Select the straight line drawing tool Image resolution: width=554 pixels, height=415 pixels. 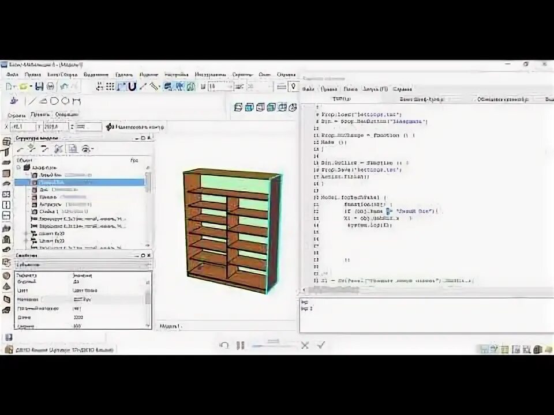pyautogui.click(x=31, y=101)
